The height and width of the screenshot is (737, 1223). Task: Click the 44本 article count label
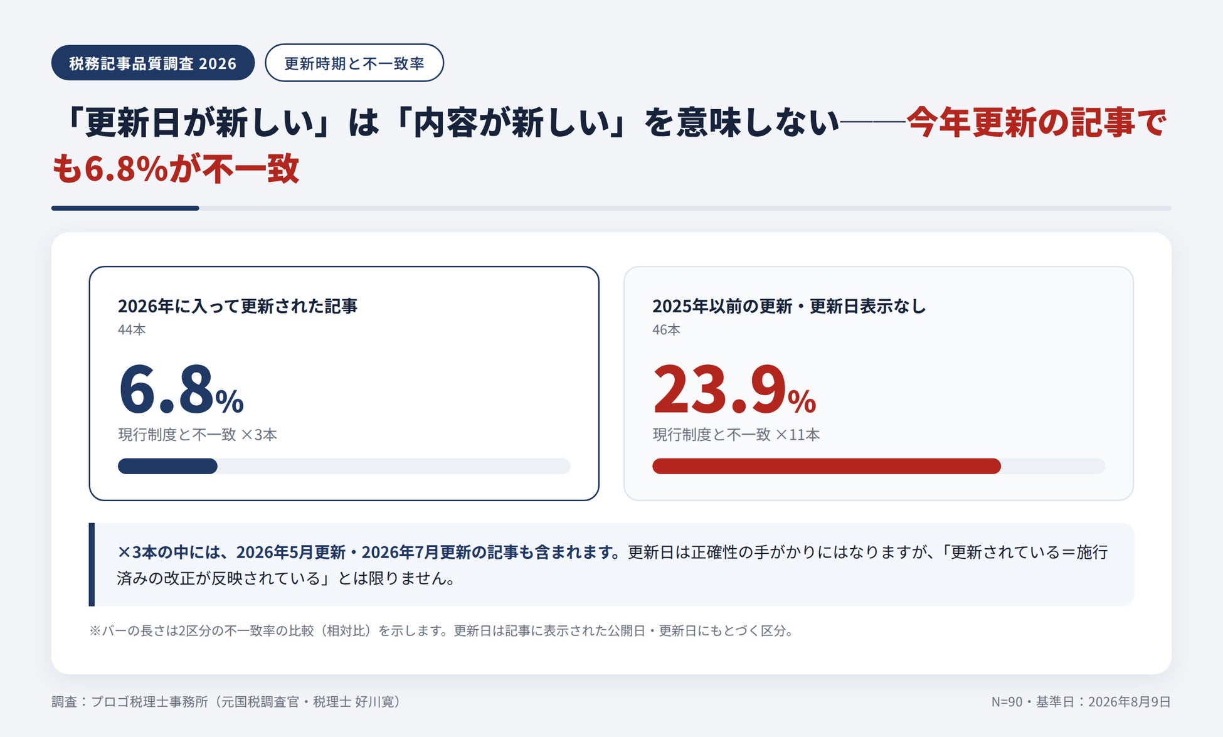[132, 329]
